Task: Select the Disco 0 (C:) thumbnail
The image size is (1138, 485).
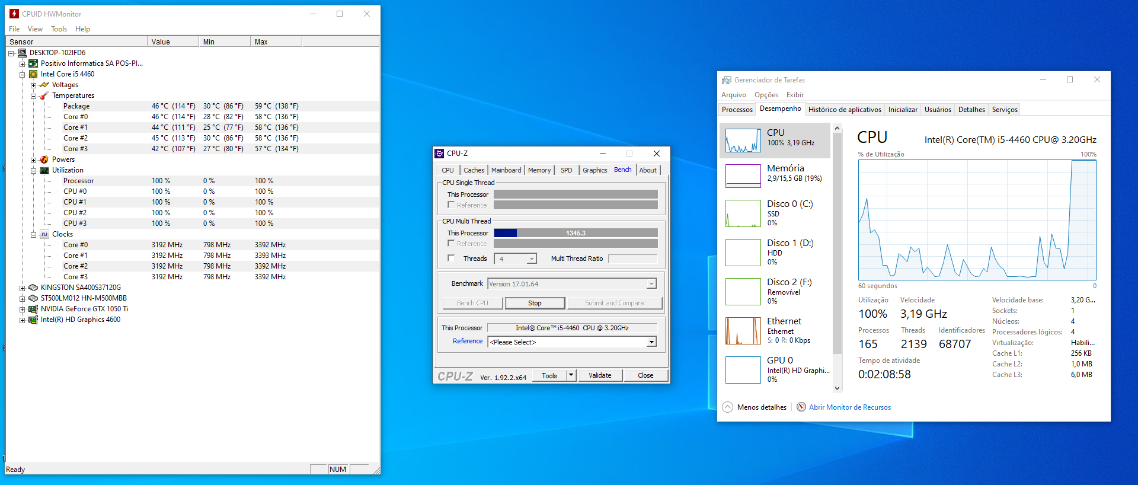Action: [x=743, y=213]
